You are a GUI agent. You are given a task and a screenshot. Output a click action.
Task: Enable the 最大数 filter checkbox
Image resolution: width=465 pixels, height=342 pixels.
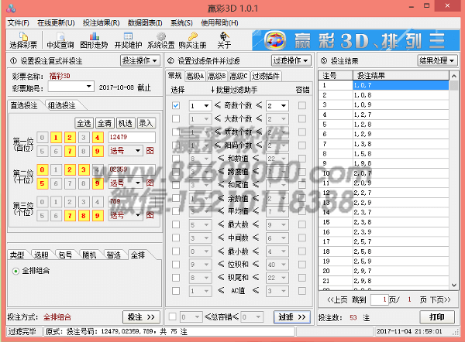176,224
